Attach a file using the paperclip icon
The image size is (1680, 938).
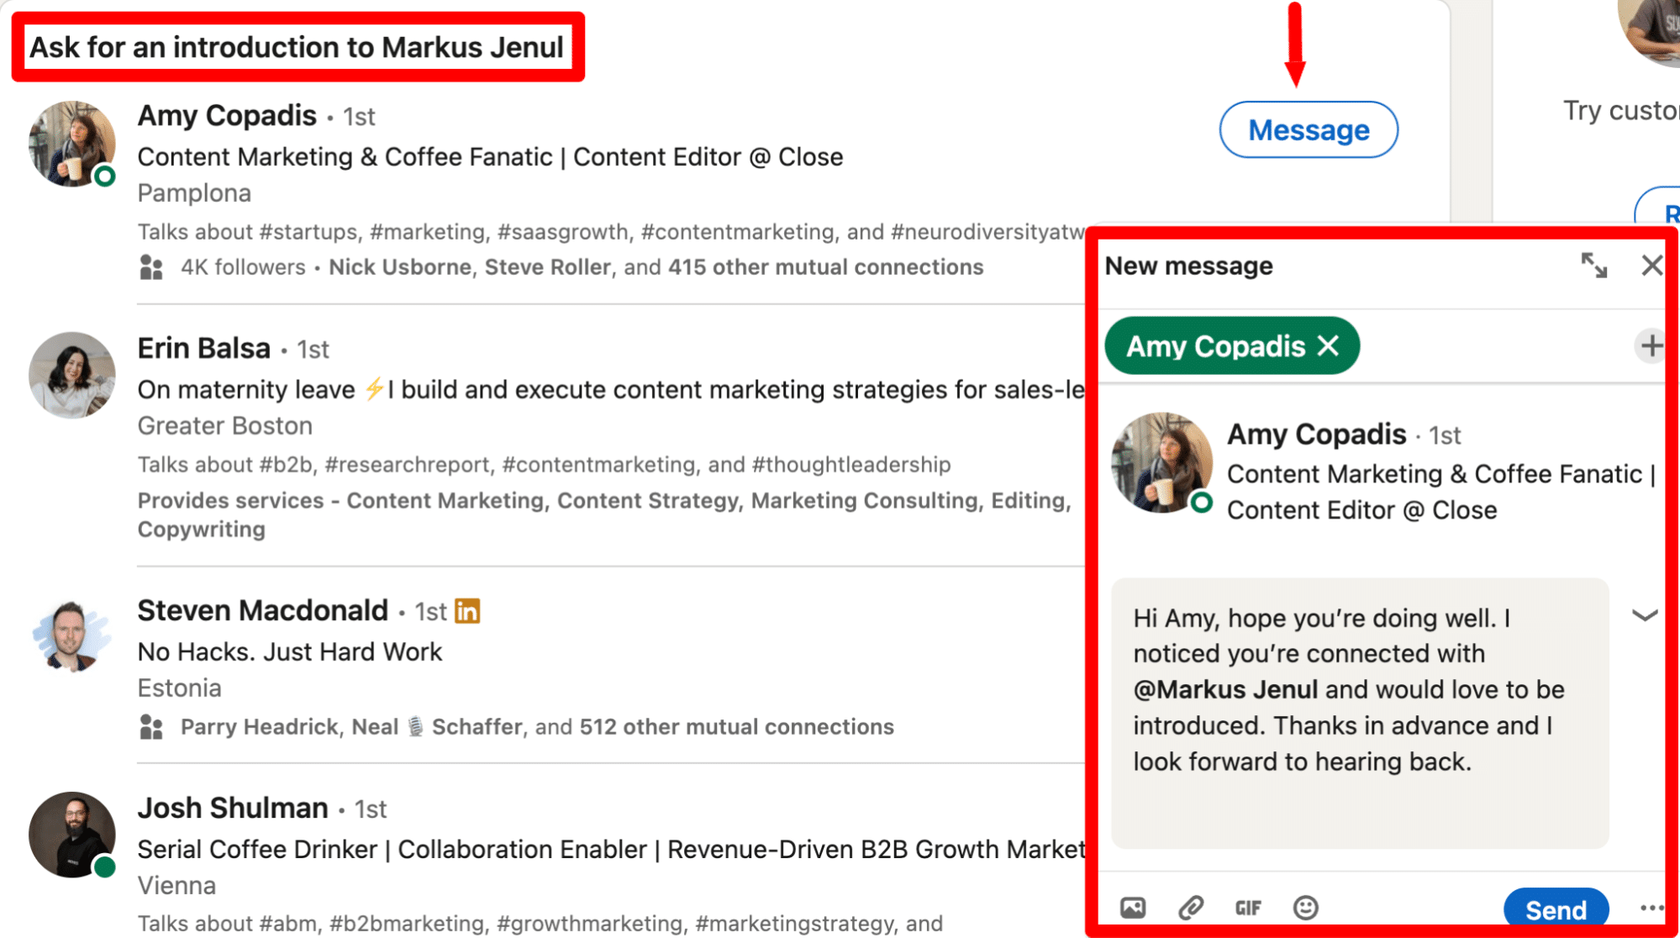click(x=1191, y=908)
